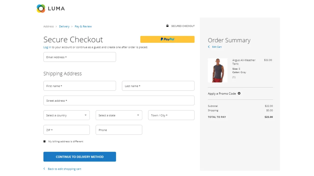The width and height of the screenshot is (314, 176).
Task: Focus the ZIP field
Action: tap(66, 130)
